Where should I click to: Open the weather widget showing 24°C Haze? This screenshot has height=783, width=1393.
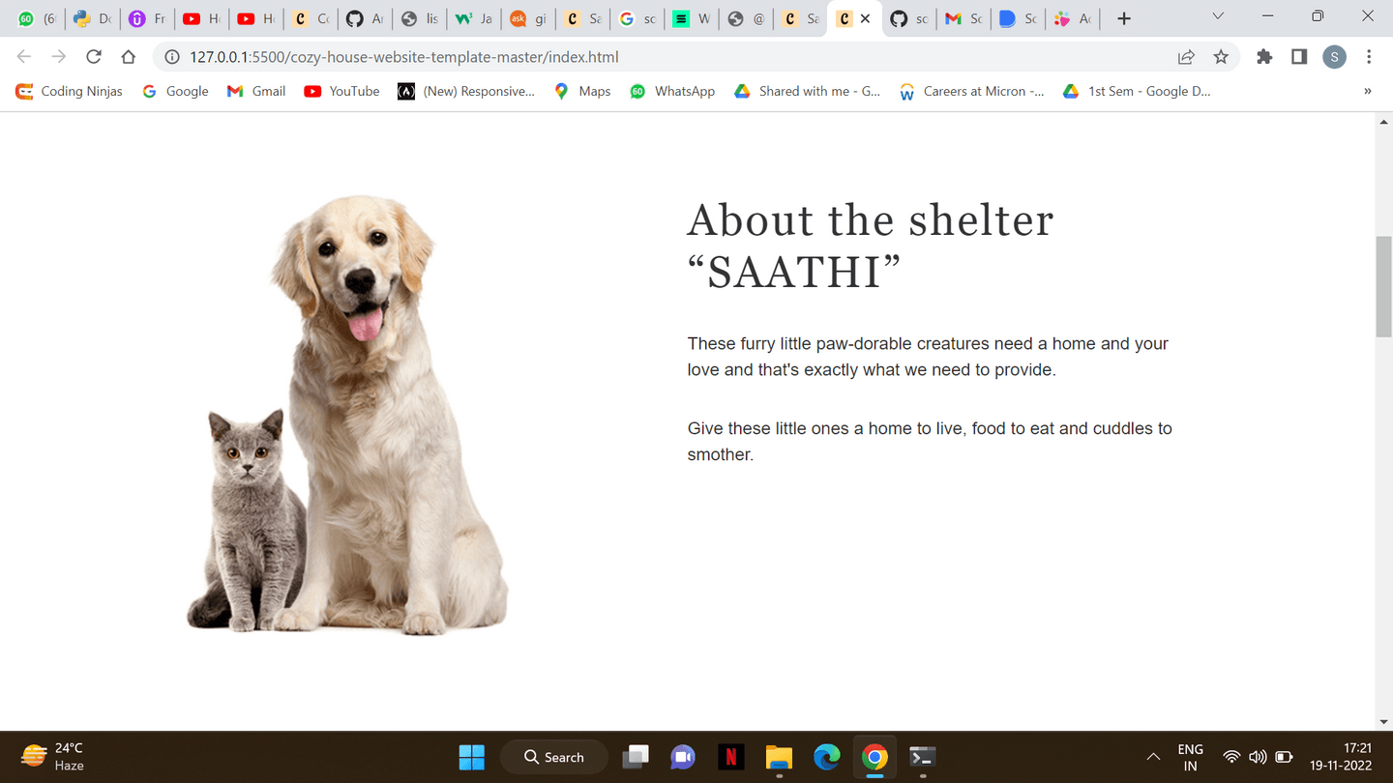[x=54, y=757]
